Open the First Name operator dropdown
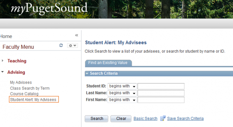 (x=122, y=100)
